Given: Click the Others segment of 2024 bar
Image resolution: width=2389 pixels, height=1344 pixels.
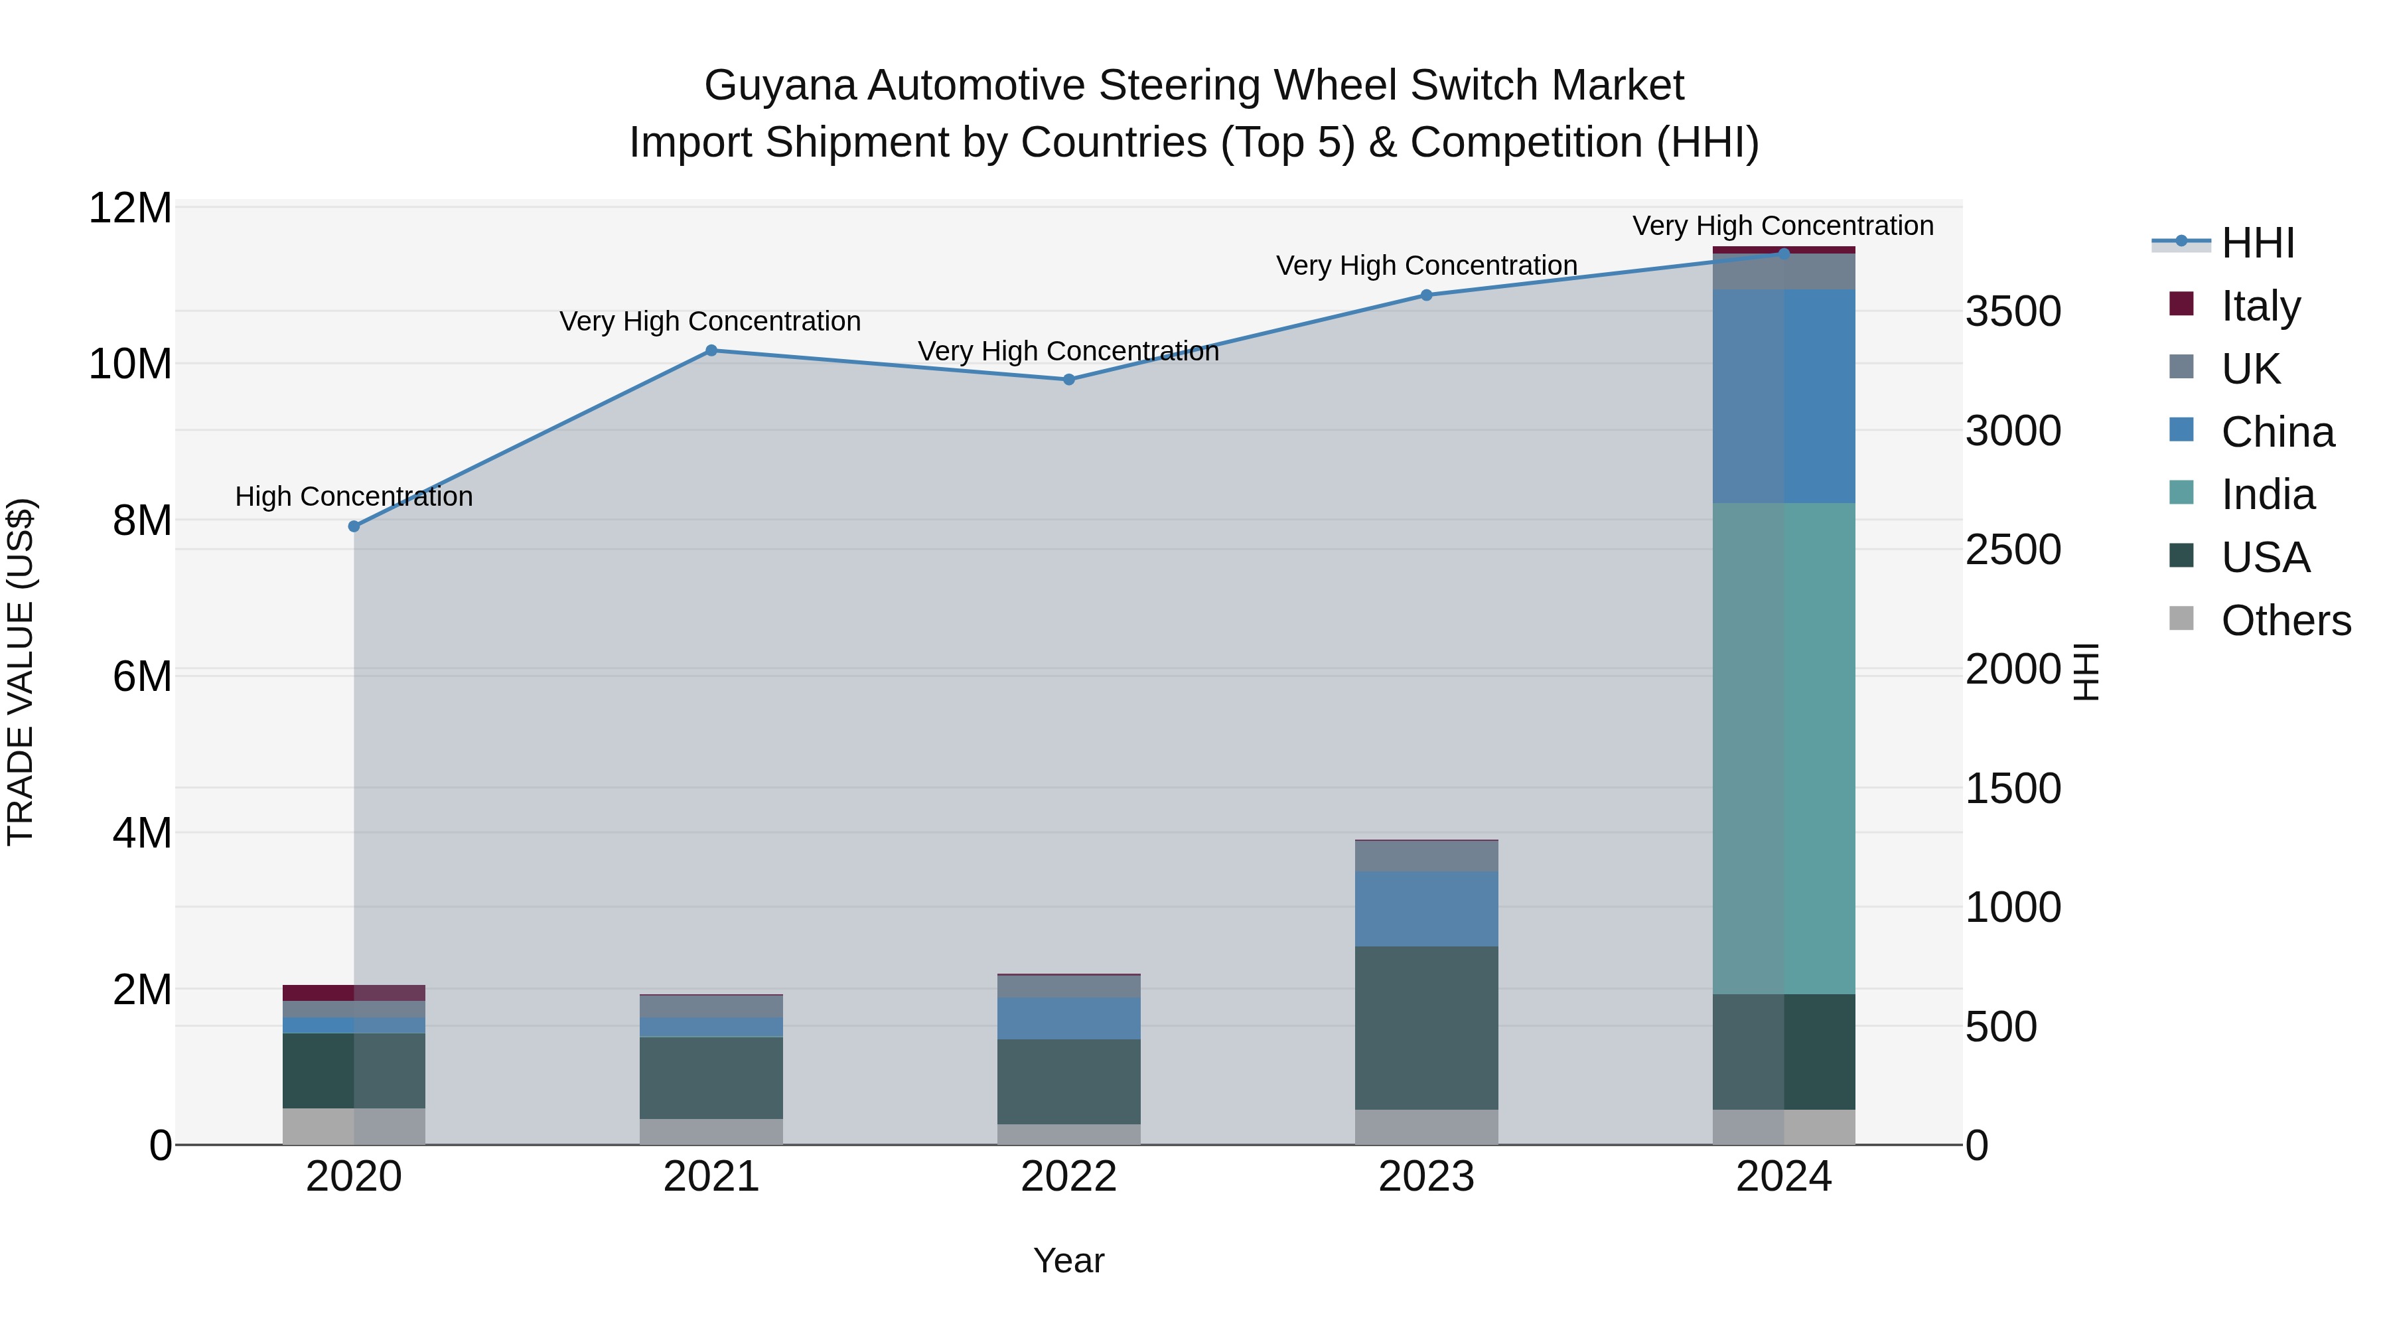Looking at the screenshot, I should [x=1783, y=1127].
